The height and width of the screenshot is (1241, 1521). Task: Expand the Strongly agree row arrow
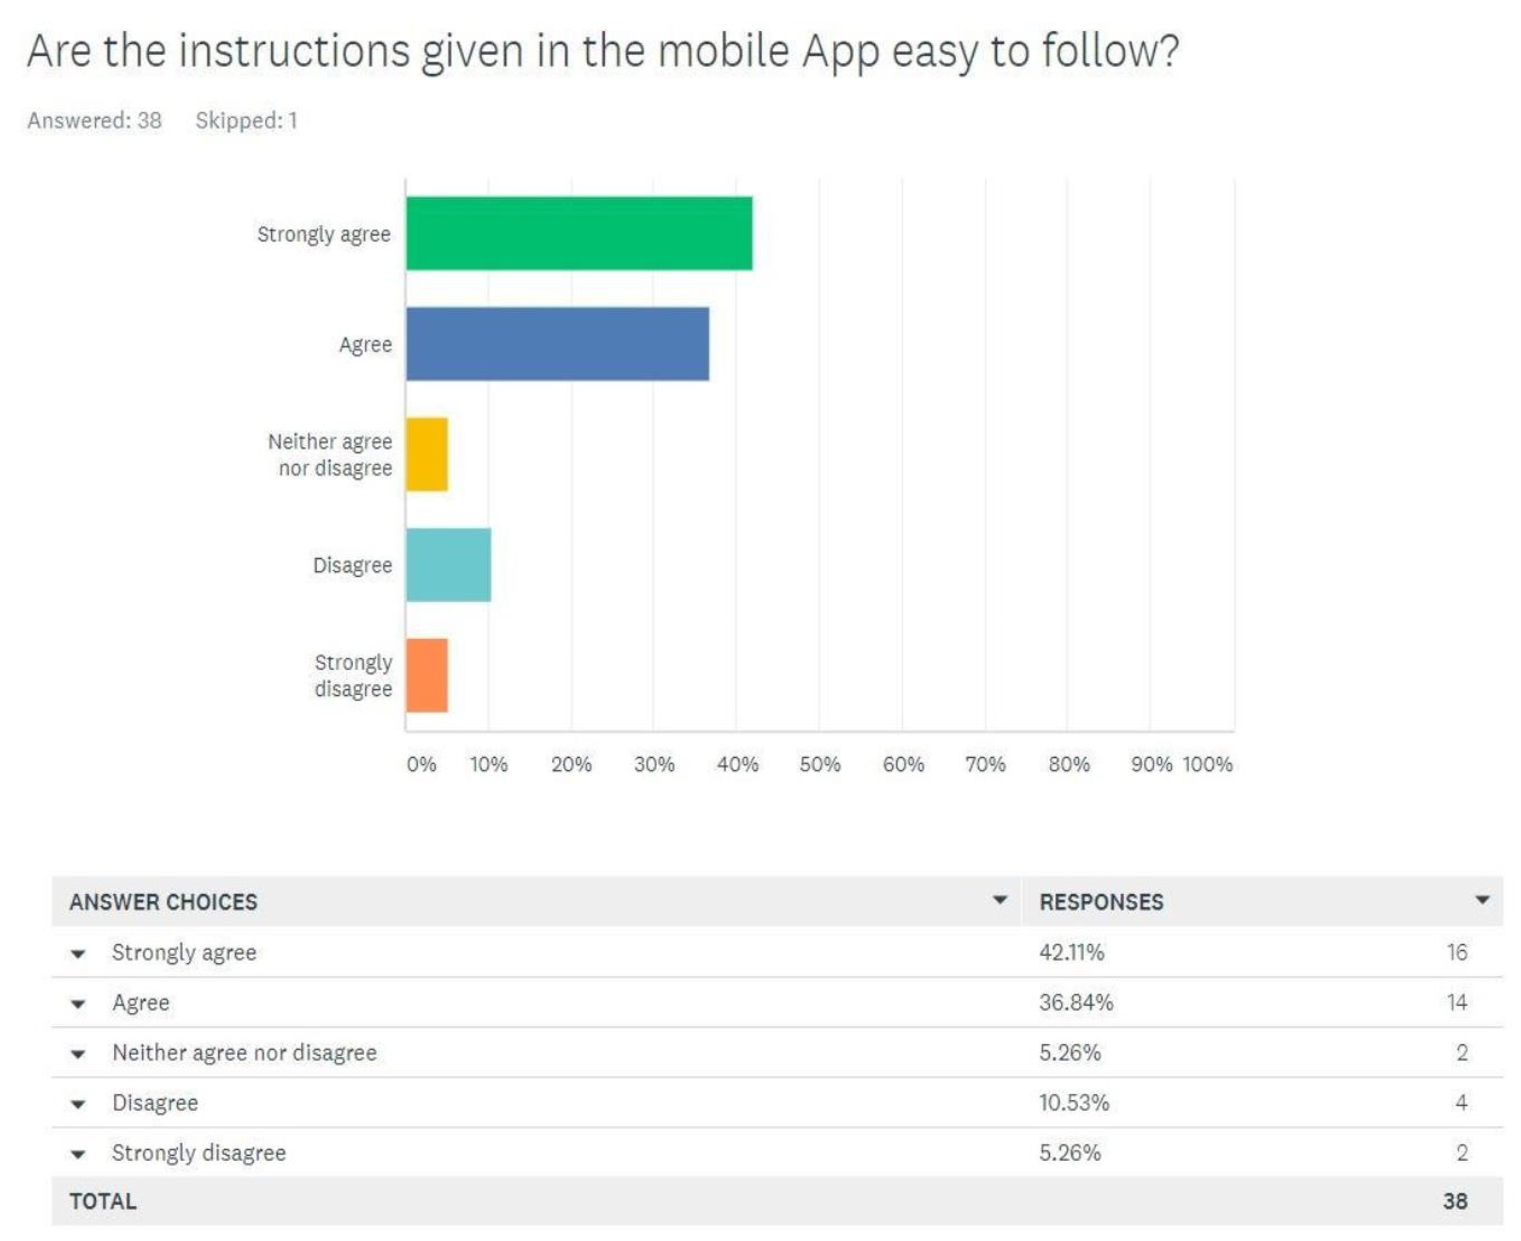(78, 954)
